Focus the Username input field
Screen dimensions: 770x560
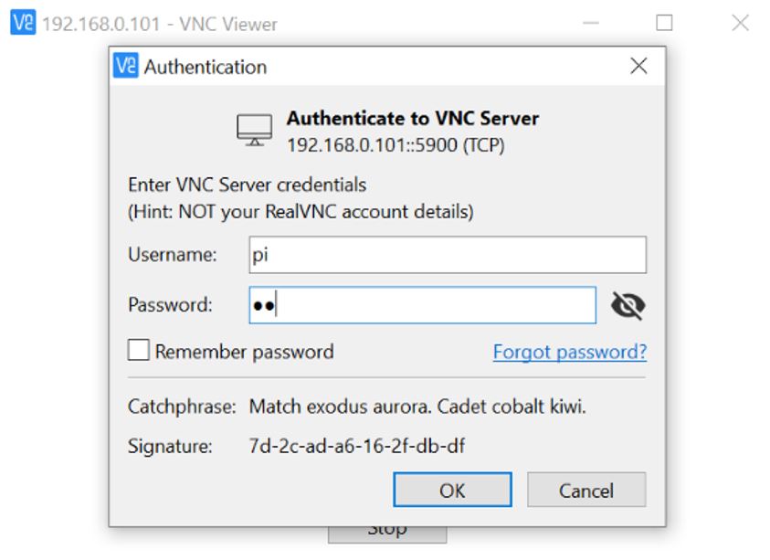coord(448,255)
